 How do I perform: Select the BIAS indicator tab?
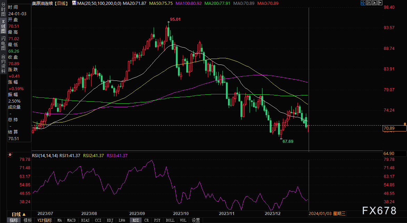pyautogui.click(x=85, y=221)
